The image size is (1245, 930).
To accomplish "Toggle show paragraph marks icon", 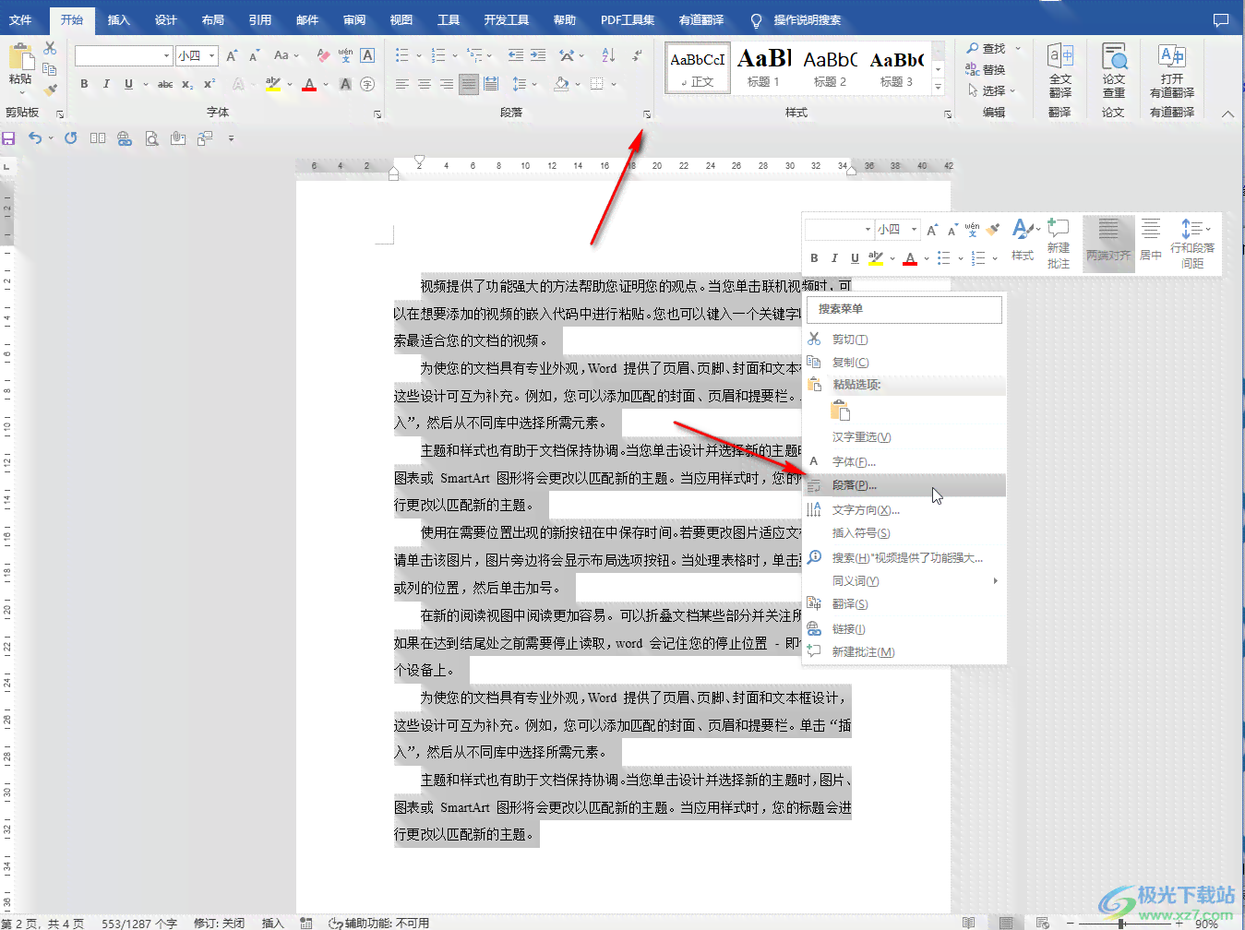I will tap(637, 55).
